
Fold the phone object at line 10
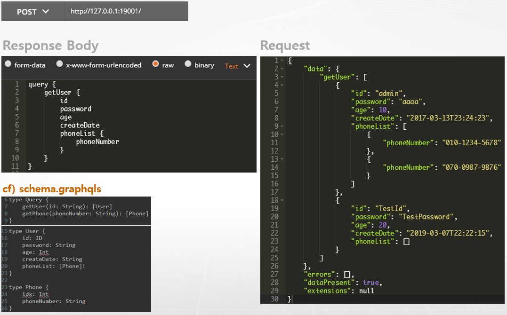tap(282, 134)
